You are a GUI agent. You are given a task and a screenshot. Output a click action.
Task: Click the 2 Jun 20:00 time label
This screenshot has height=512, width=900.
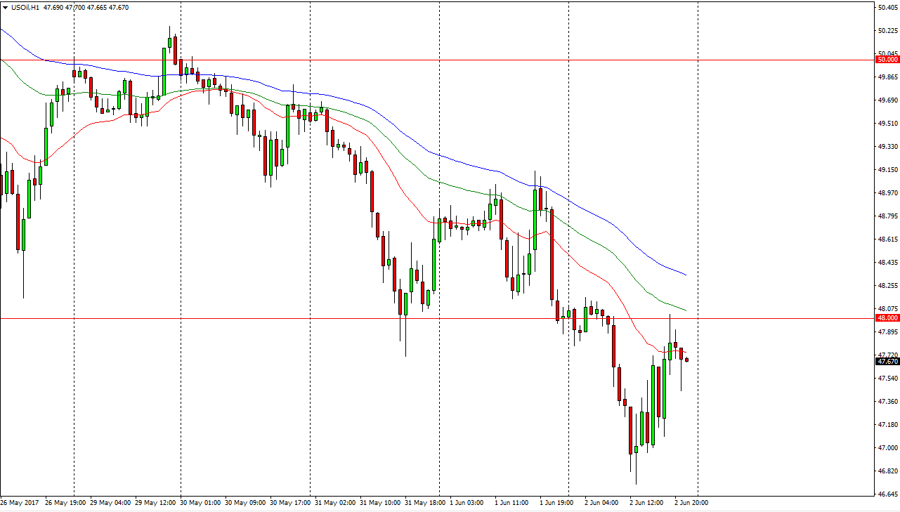tap(691, 503)
